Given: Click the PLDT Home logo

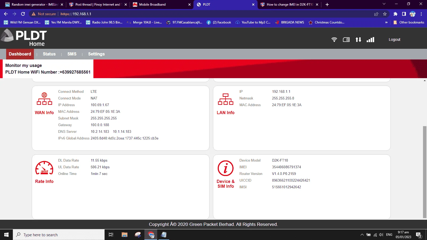Looking at the screenshot, I should (24, 38).
